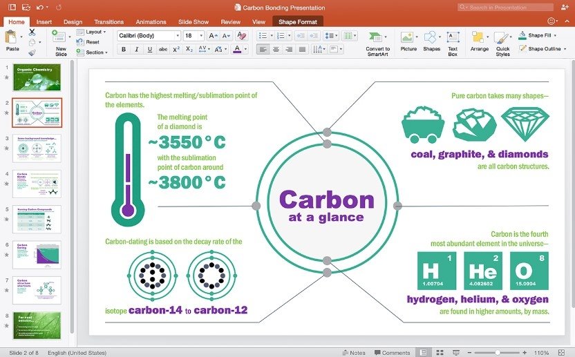Click the Share person-plus icon
The width and height of the screenshot is (575, 357).
565,7
